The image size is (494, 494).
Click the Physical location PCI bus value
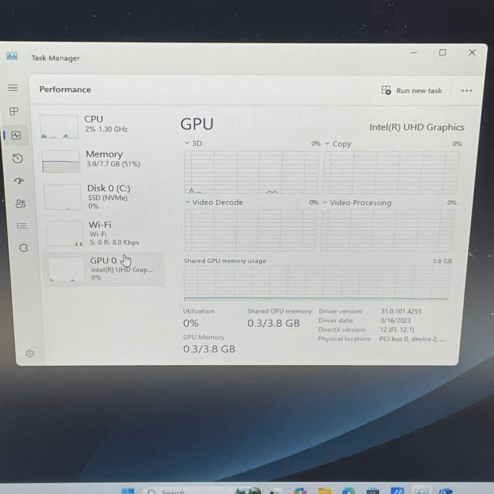(x=412, y=339)
